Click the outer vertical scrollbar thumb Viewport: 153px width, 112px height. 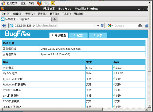pyautogui.click(x=149, y=38)
